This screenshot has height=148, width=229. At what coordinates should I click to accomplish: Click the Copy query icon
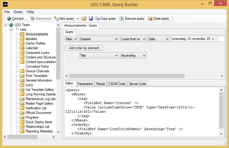97,18
